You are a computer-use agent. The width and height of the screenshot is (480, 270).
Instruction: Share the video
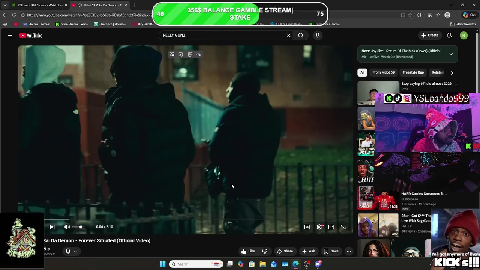(285, 251)
